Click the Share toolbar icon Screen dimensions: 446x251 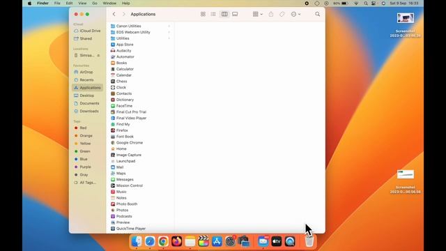[271, 14]
